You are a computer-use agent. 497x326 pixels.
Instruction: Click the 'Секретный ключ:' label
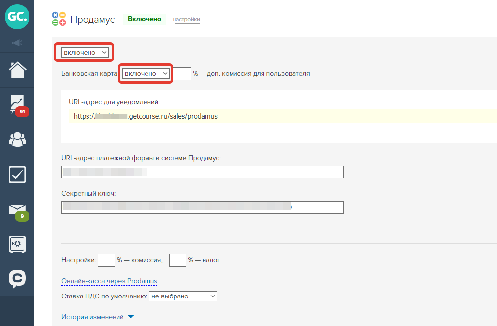pos(88,193)
